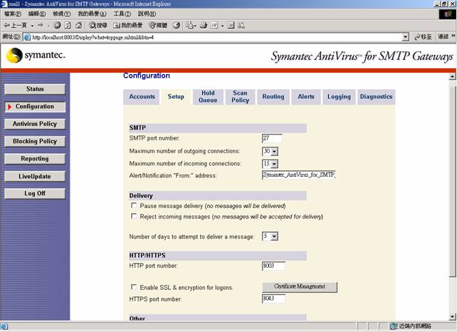The height and width of the screenshot is (332, 457).
Task: Open the 檢視(V) menu
Action: pyautogui.click(x=61, y=14)
